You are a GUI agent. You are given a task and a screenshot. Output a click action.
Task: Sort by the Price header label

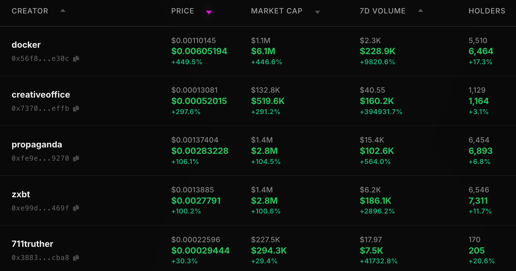coord(183,11)
